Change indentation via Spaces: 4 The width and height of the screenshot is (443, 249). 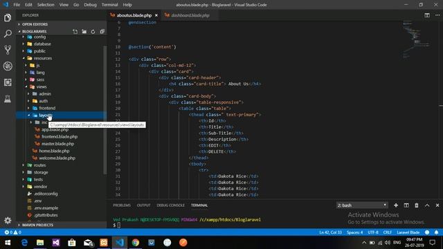click(x=354, y=232)
